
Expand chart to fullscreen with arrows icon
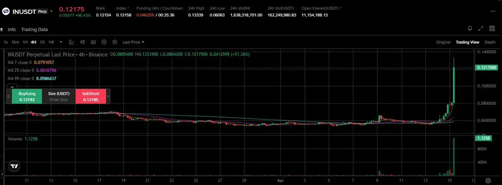click(x=481, y=28)
